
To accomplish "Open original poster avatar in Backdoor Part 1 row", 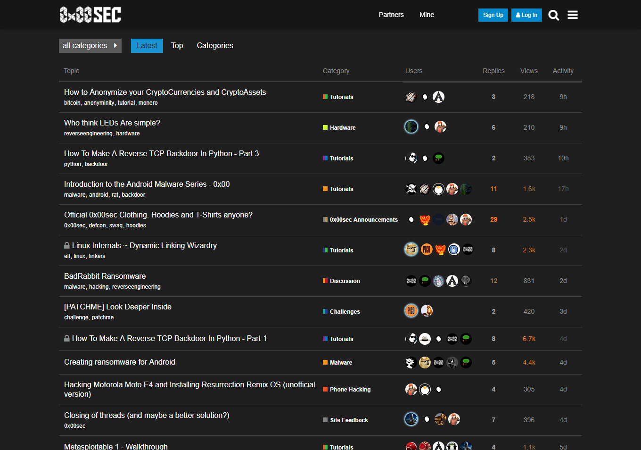I will [x=411, y=339].
